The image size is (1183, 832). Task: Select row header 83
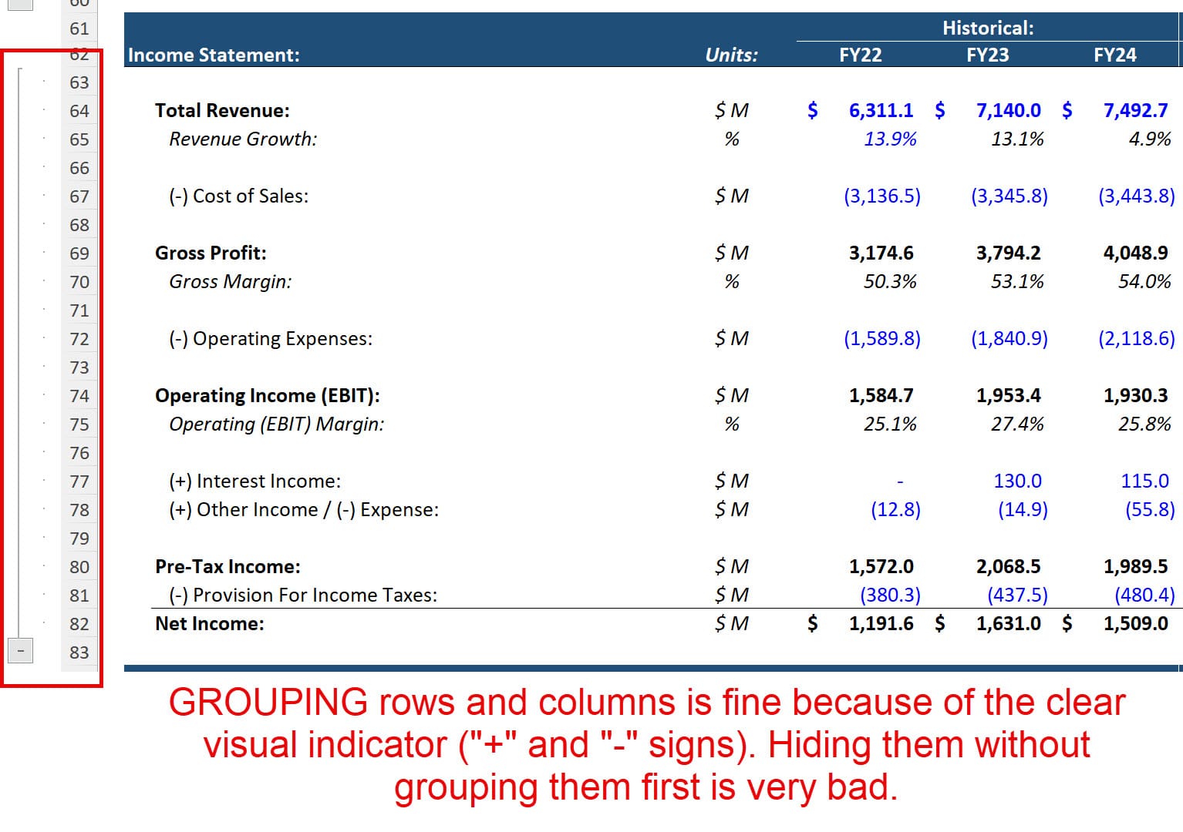(79, 651)
